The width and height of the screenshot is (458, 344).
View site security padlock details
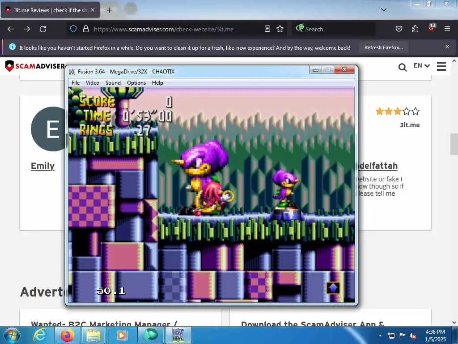point(85,29)
